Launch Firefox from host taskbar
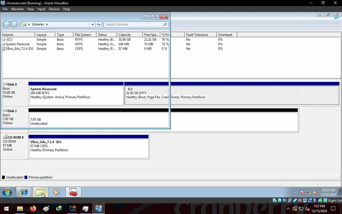Viewport: 342px width, 214px height. 33,209
